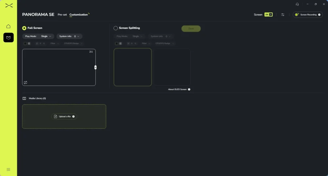Click the loop icon in Full Screen preview
Screen dimensions: 328x176
pos(25,82)
